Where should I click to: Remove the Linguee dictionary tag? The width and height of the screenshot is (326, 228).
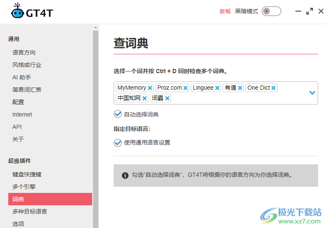217,88
